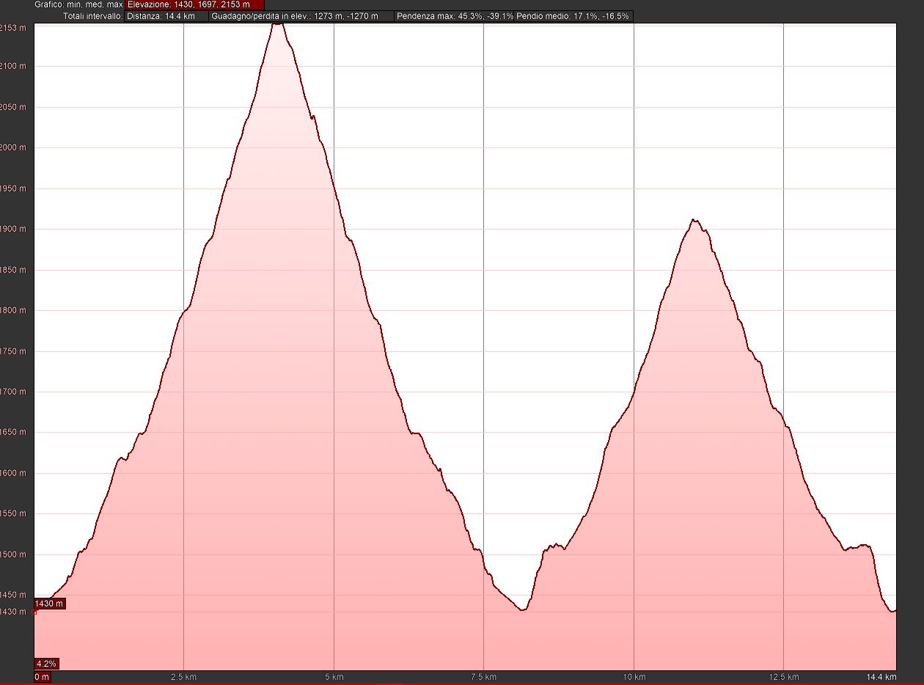Click the 14.4 km end distance label
The image size is (924, 685).
(881, 676)
